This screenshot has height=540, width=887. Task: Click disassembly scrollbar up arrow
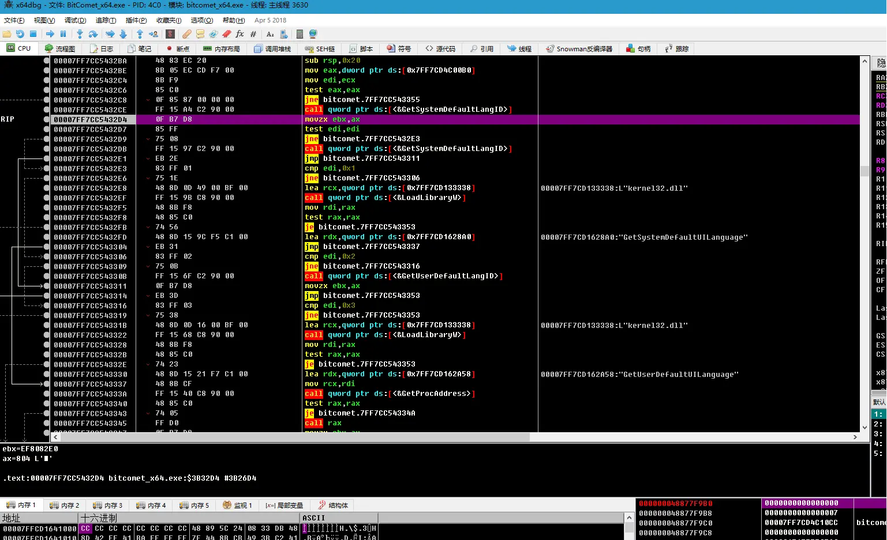click(x=864, y=61)
